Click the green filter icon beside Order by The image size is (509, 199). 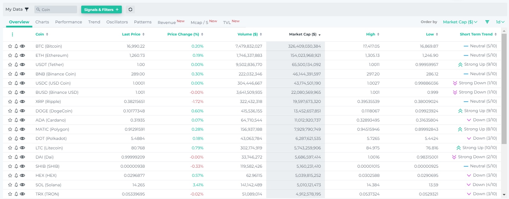(x=487, y=22)
